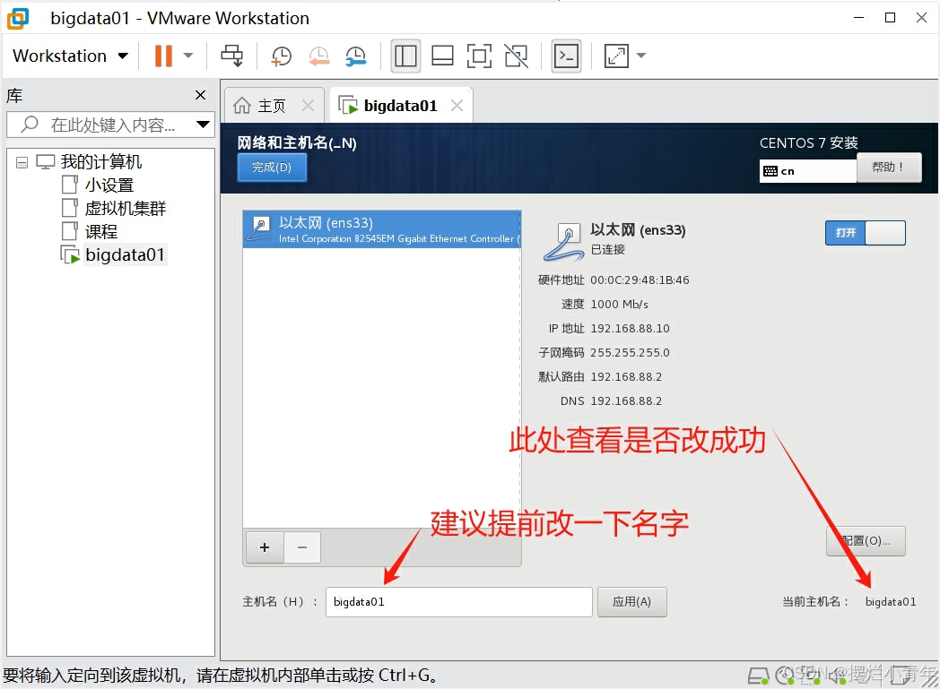This screenshot has height=689, width=940.
Task: Open the Workstation menu
Action: tap(71, 56)
